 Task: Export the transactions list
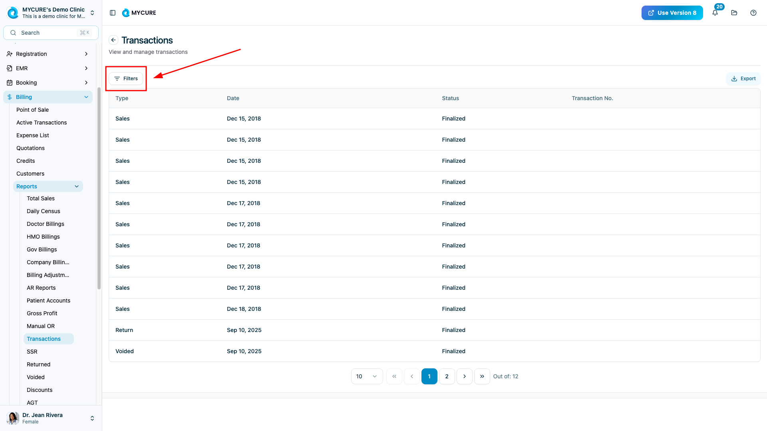click(x=743, y=79)
